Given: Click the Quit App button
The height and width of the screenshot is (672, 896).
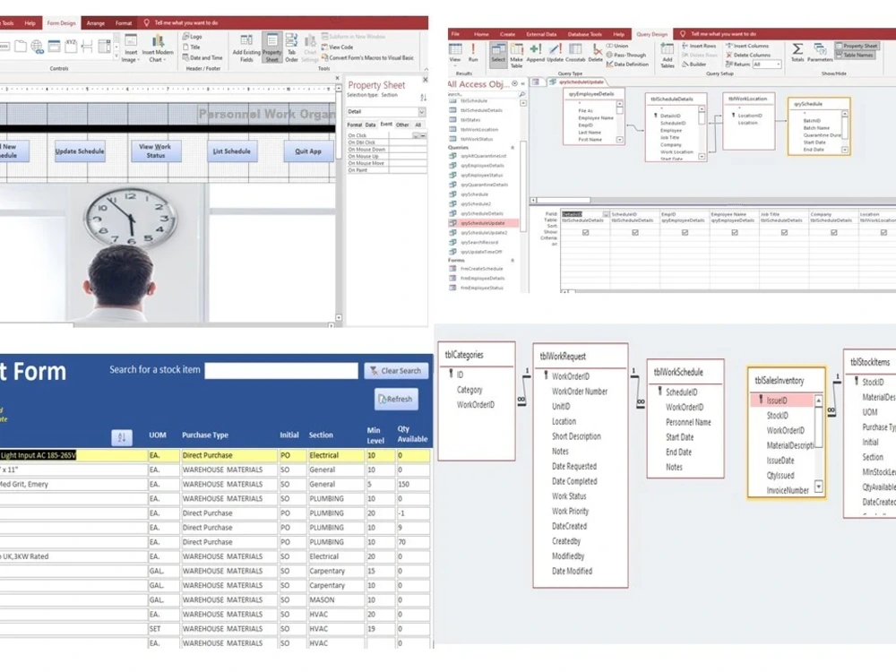Looking at the screenshot, I should tap(308, 151).
